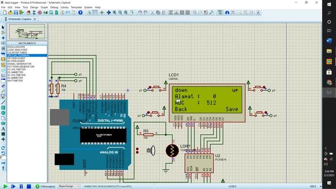The width and height of the screenshot is (336, 189).
Task: Select COUNTER TIMER in instruments list
Action: (27, 52)
